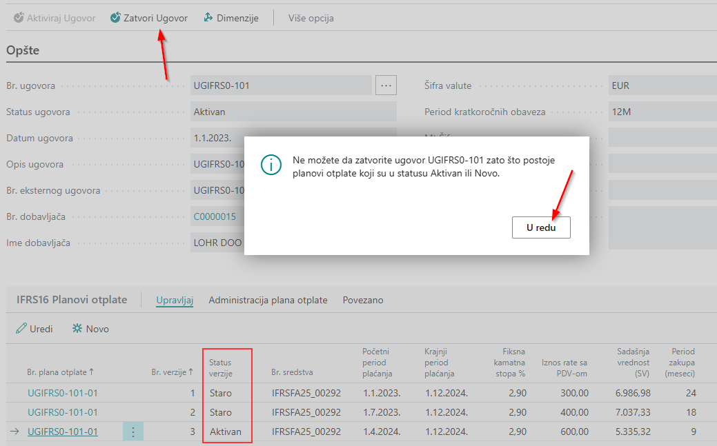Open vendor link C0000015
This screenshot has width=717, height=446.
click(x=215, y=216)
